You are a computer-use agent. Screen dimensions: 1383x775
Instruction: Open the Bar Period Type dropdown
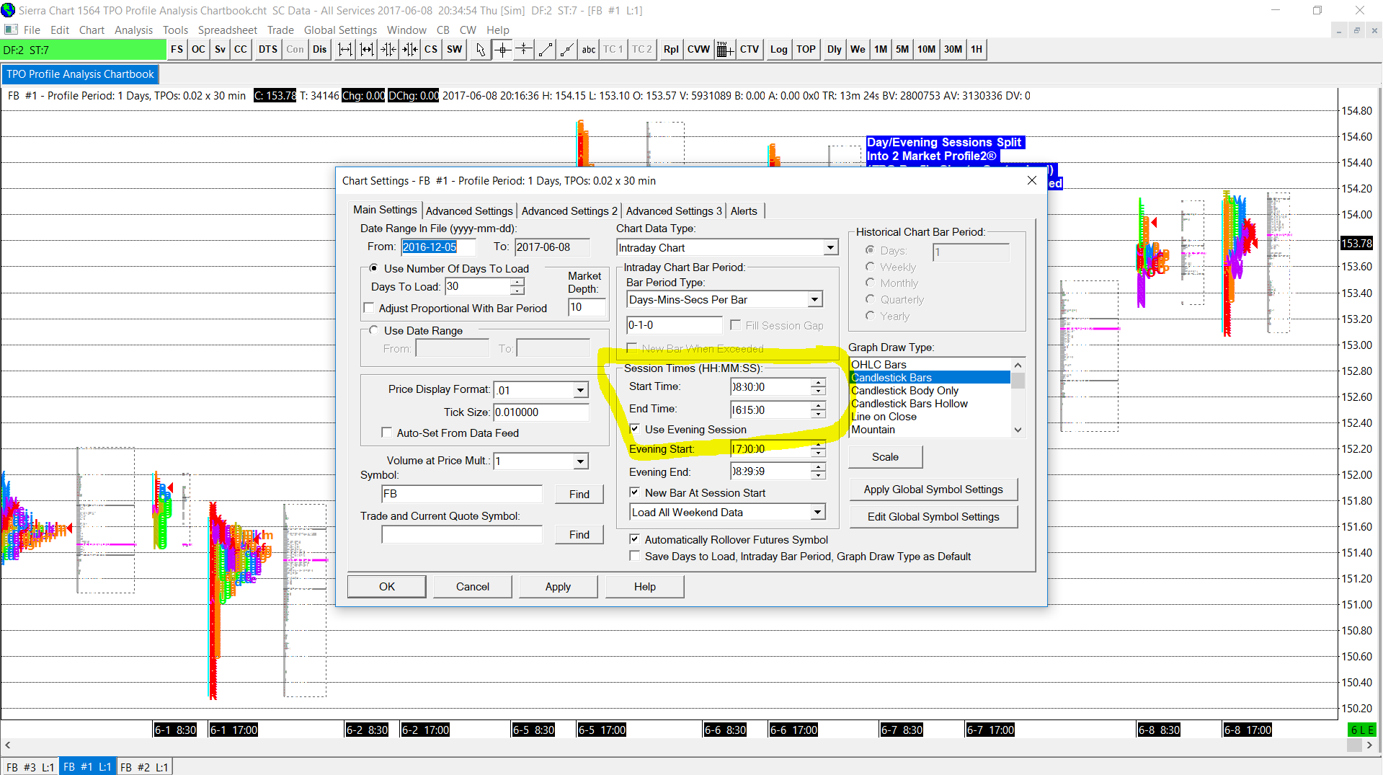point(814,300)
